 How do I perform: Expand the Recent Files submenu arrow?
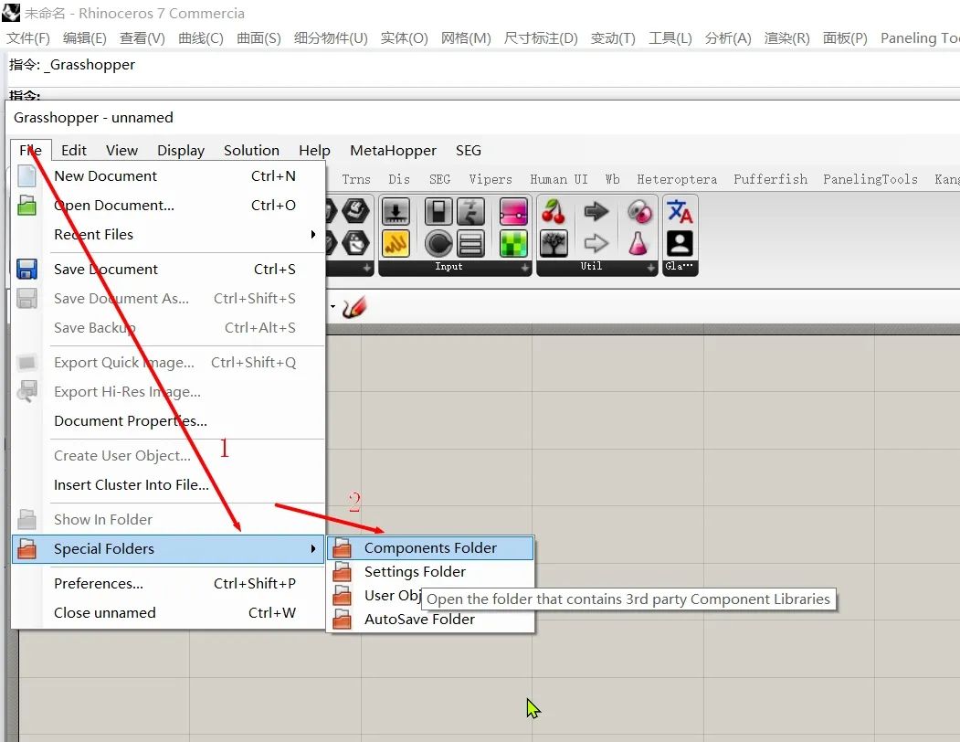313,234
